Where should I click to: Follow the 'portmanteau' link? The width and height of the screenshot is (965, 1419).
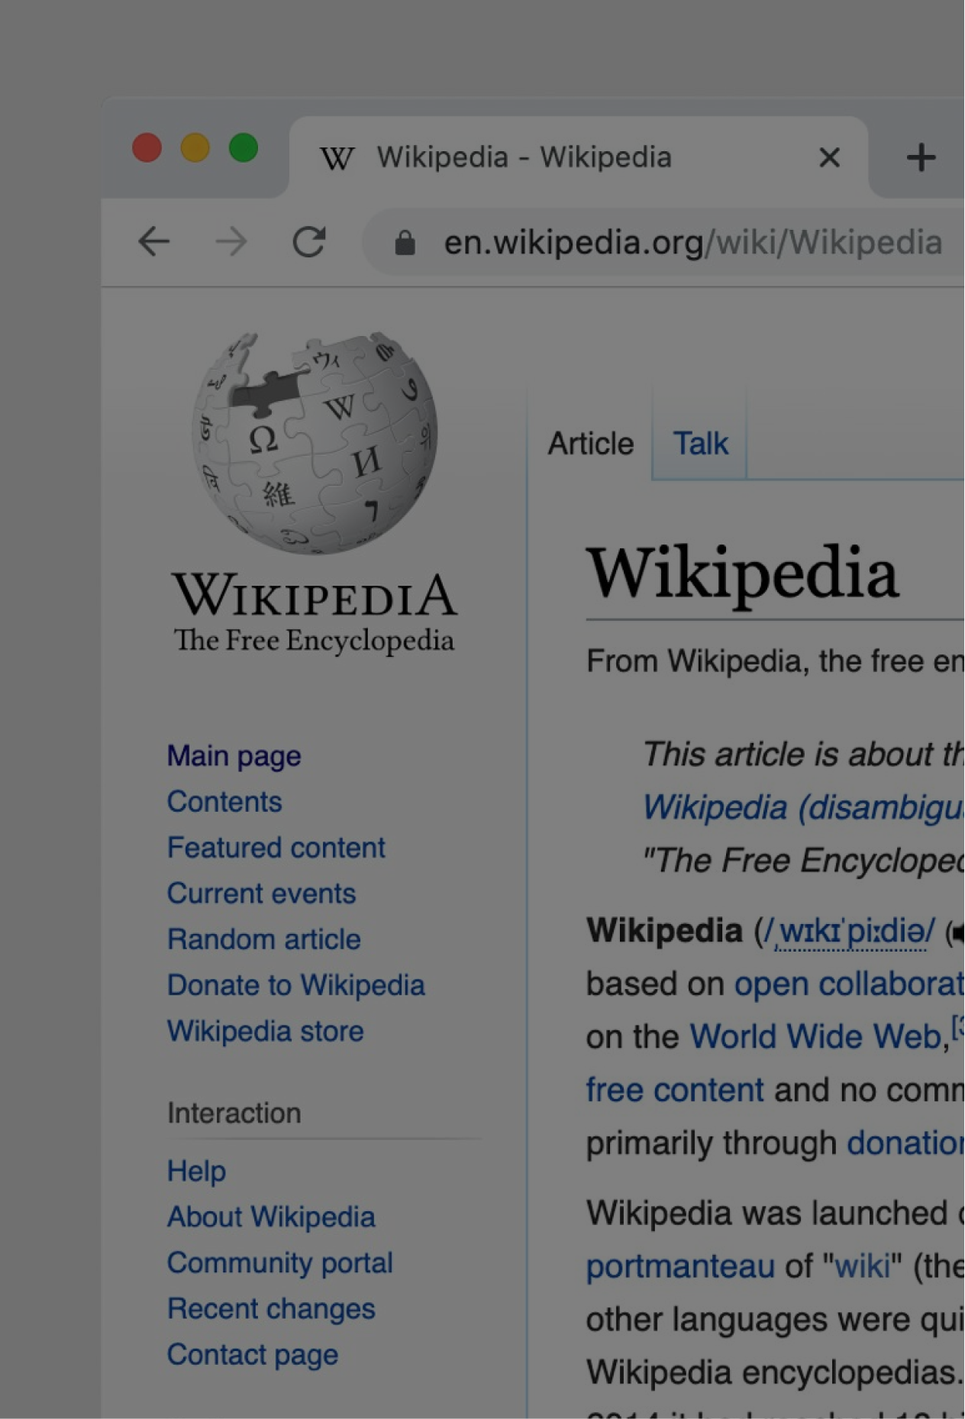(680, 1267)
